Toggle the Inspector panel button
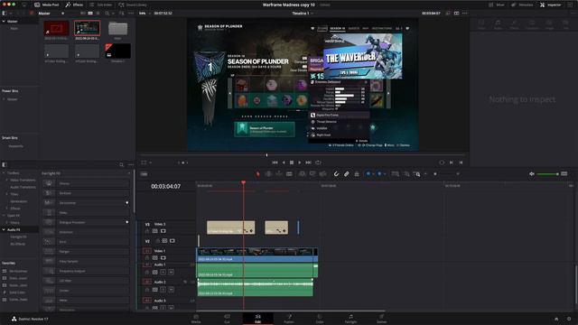 (x=550, y=5)
